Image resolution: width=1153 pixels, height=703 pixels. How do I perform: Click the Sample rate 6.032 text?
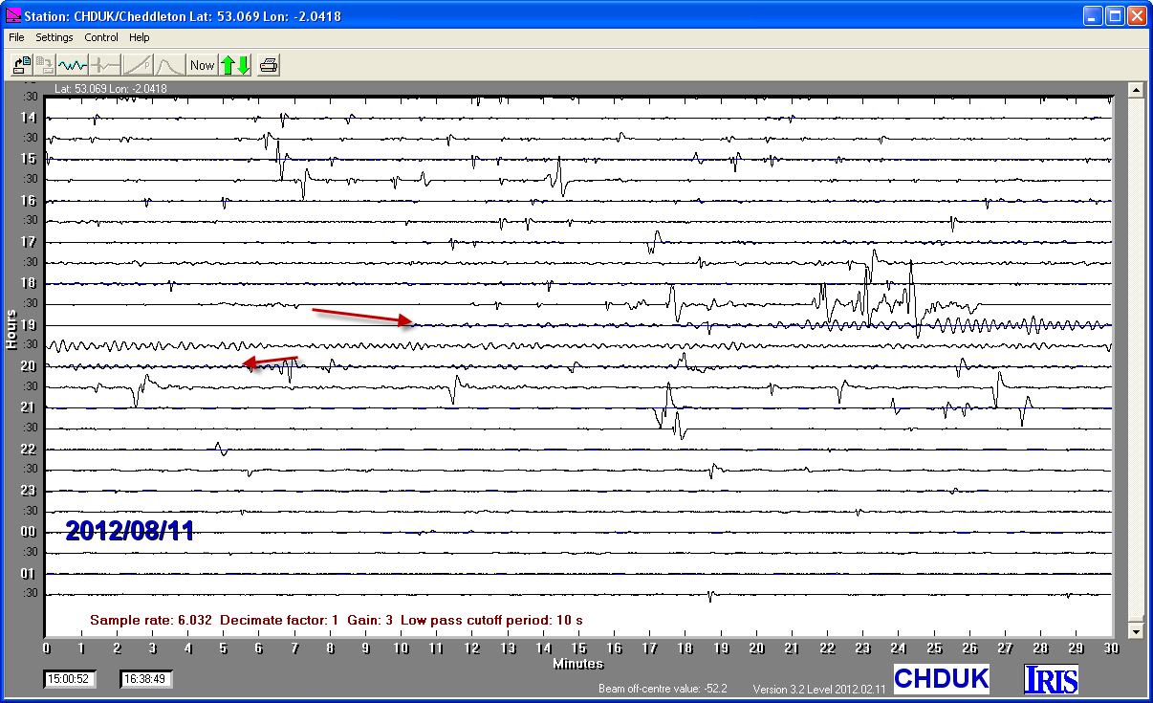(x=151, y=620)
